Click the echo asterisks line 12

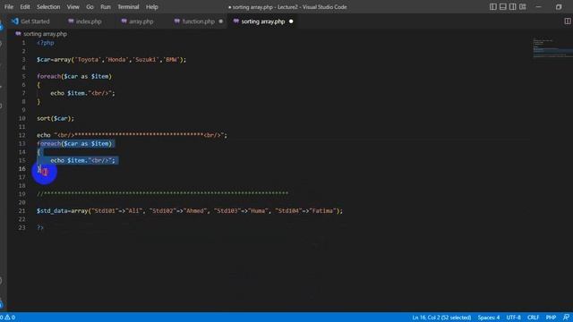coord(132,135)
